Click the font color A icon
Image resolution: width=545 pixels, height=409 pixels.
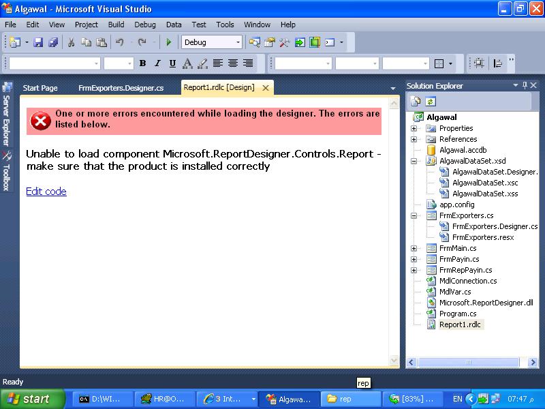coord(187,63)
